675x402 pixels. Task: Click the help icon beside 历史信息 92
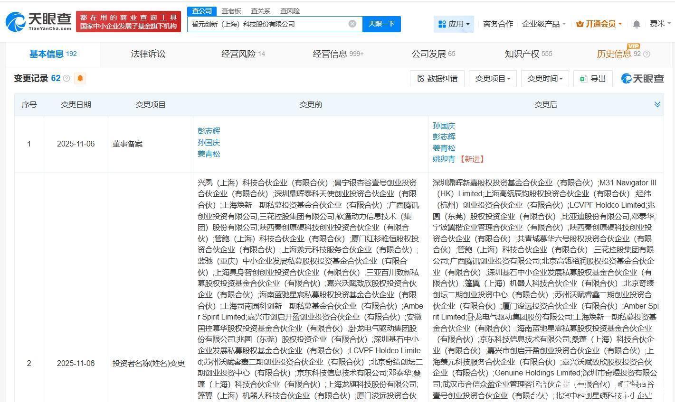[x=646, y=55]
